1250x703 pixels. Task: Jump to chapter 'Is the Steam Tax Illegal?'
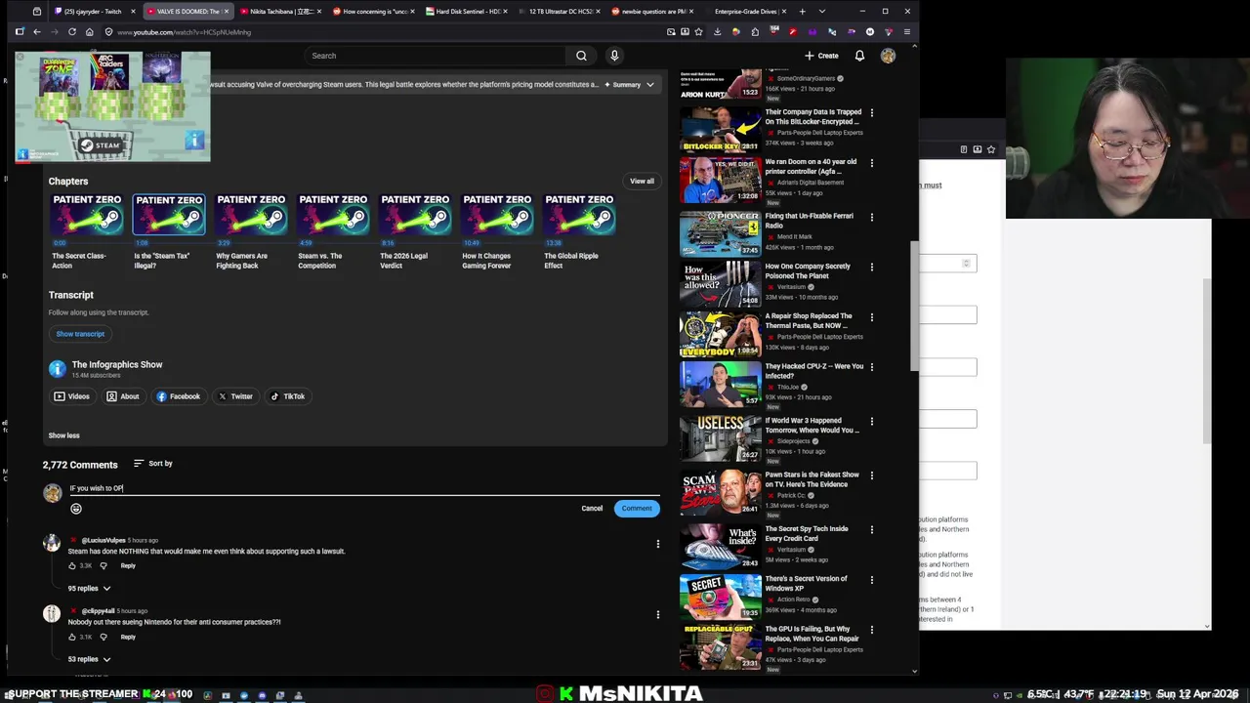[169, 234]
